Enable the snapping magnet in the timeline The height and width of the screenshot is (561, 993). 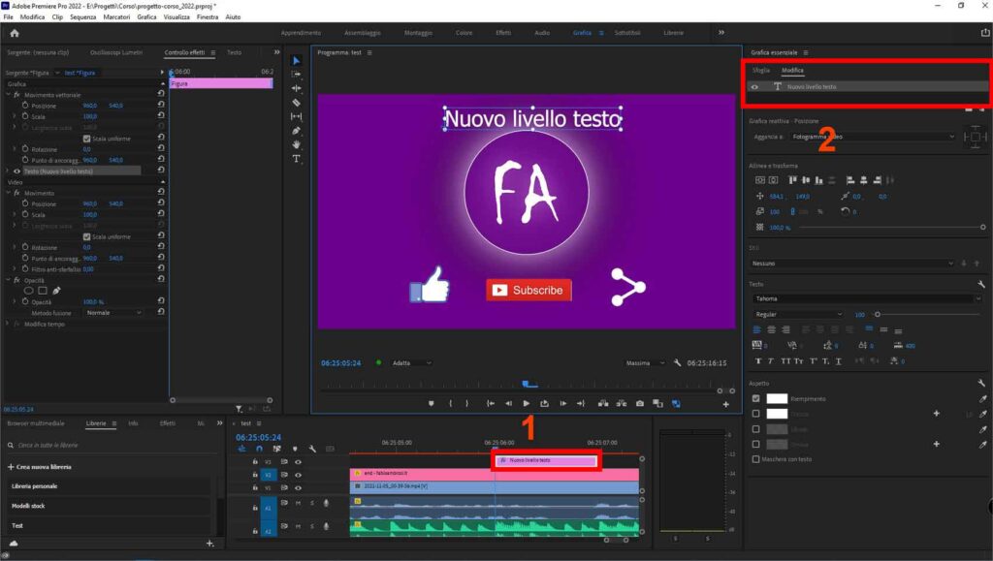click(258, 449)
